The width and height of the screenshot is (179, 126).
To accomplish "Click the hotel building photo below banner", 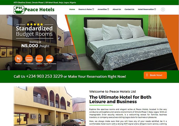I will [50, 106].
